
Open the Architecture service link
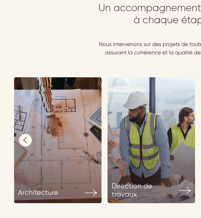coord(38,193)
